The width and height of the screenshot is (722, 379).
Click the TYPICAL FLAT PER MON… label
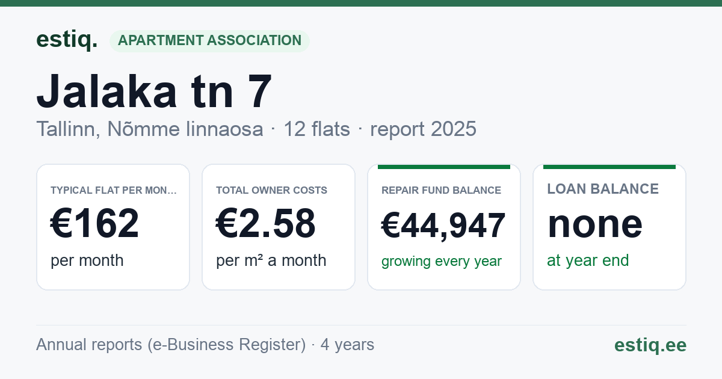pyautogui.click(x=114, y=190)
